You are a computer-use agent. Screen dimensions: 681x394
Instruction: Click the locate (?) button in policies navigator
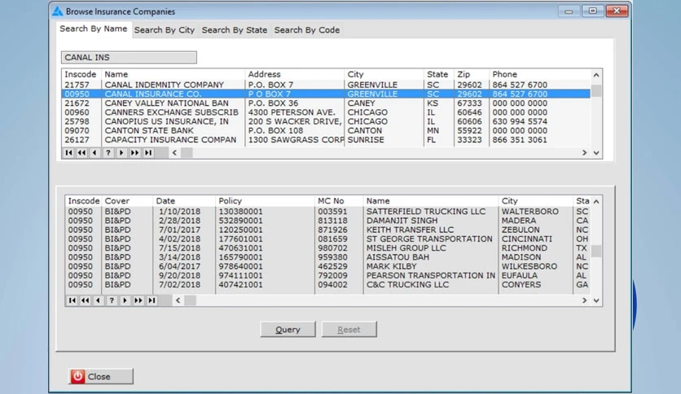pos(112,300)
